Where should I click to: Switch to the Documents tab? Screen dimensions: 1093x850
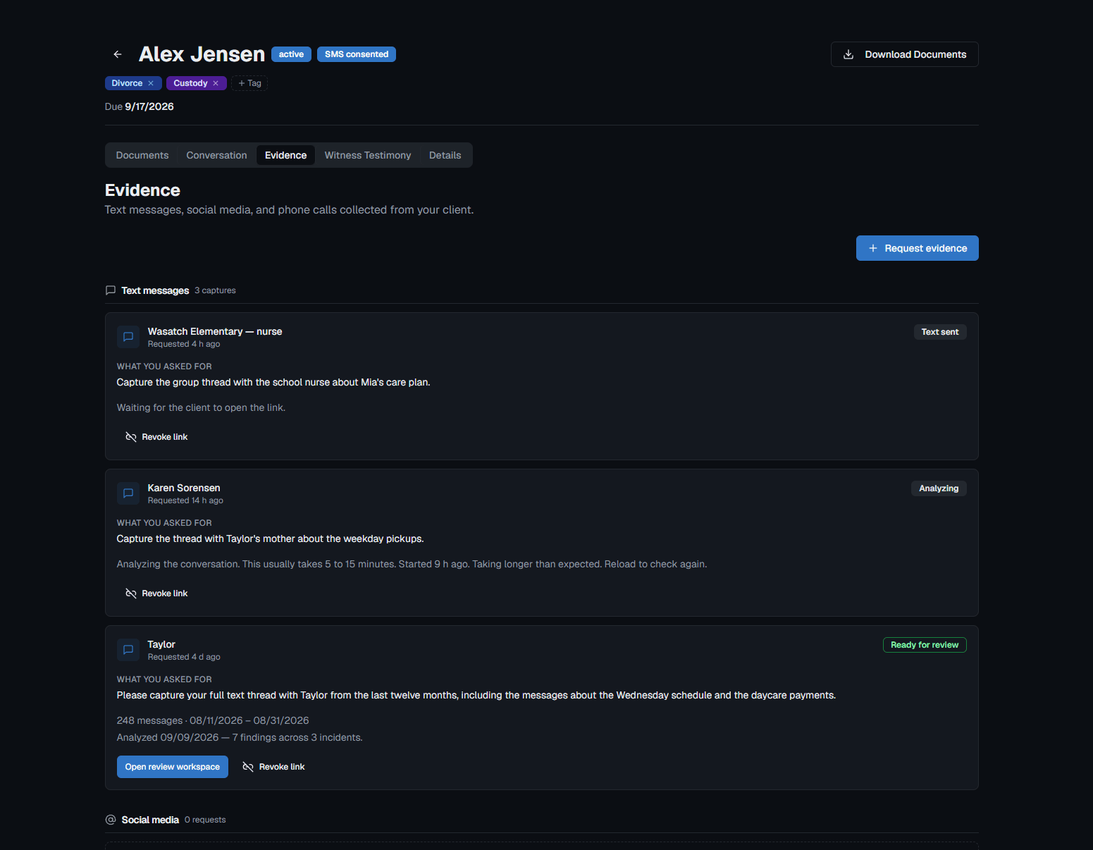[x=142, y=155]
